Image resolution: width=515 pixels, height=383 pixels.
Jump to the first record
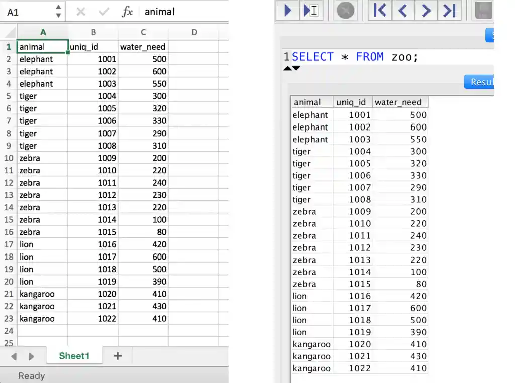click(x=380, y=10)
